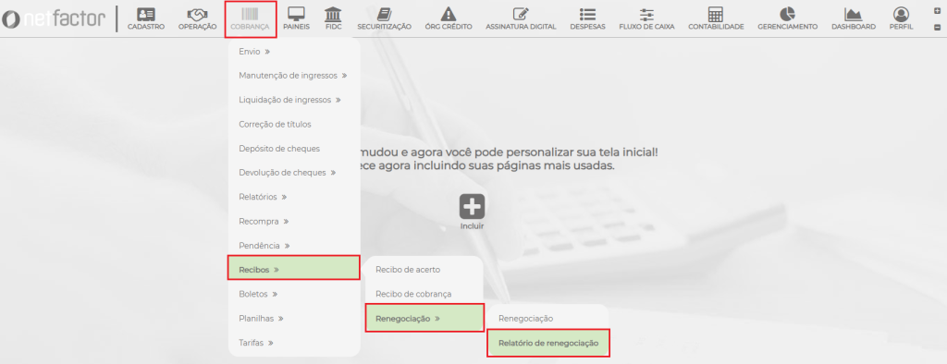The image size is (947, 364).
Task: Open the highlighted Renegociação submenu entry
Action: (x=424, y=318)
